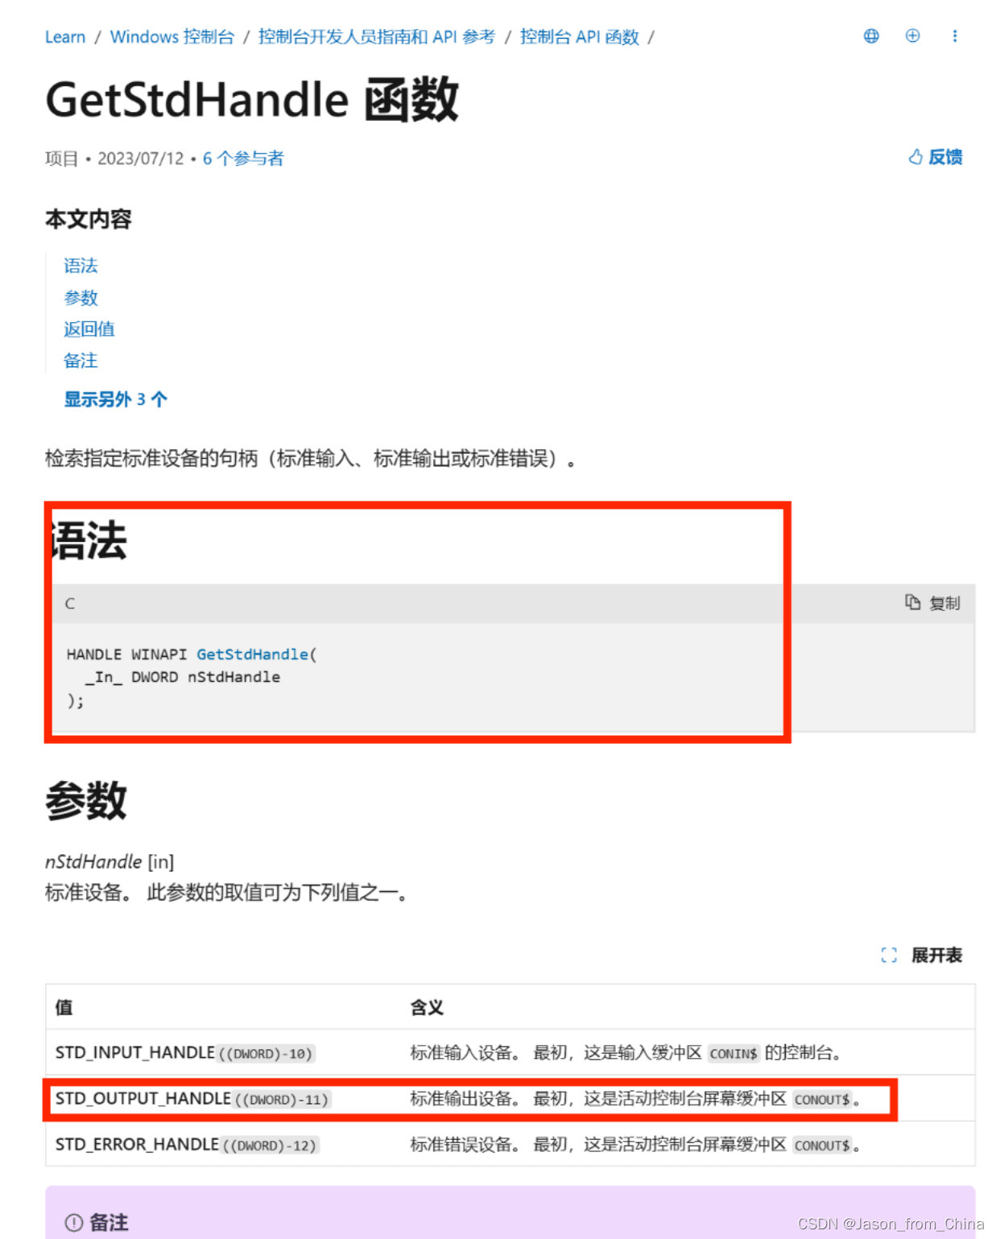The height and width of the screenshot is (1239, 996).
Task: Open 控制台 API 函数 breadcrumb
Action: tap(580, 37)
